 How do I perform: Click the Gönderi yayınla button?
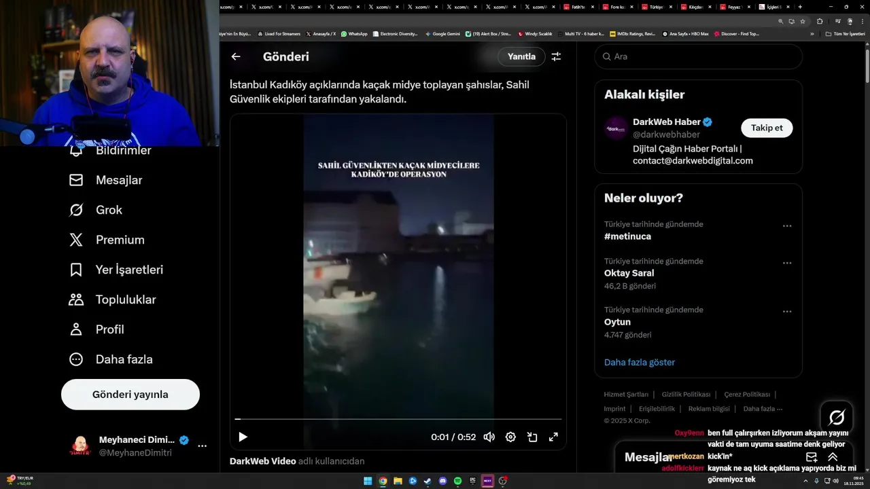coord(130,395)
